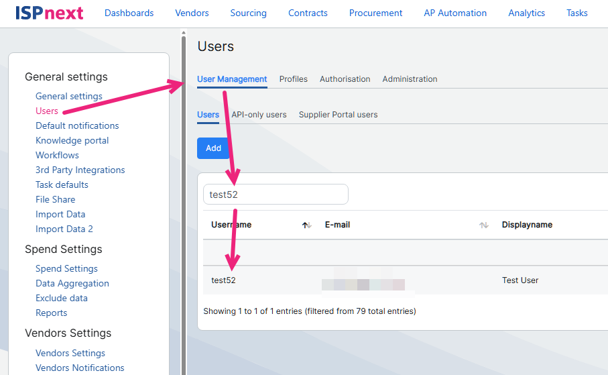Click the sidebar vertical scrollbar
This screenshot has height=375, width=608.
pyautogui.click(x=184, y=201)
